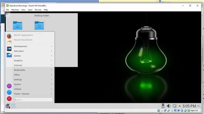Expand the Graphics submenu arrow
Viewport: 204px width, 114px height.
click(x=52, y=60)
